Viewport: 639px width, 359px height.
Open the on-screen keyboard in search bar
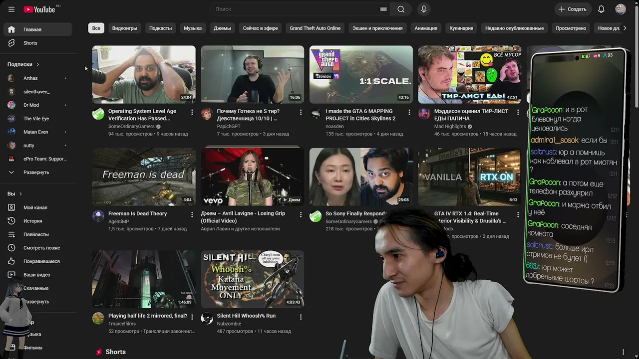(383, 9)
